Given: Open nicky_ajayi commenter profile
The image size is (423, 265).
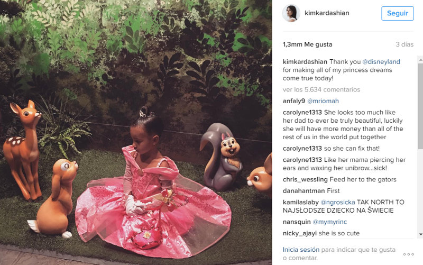Looking at the screenshot, I should (x=299, y=233).
